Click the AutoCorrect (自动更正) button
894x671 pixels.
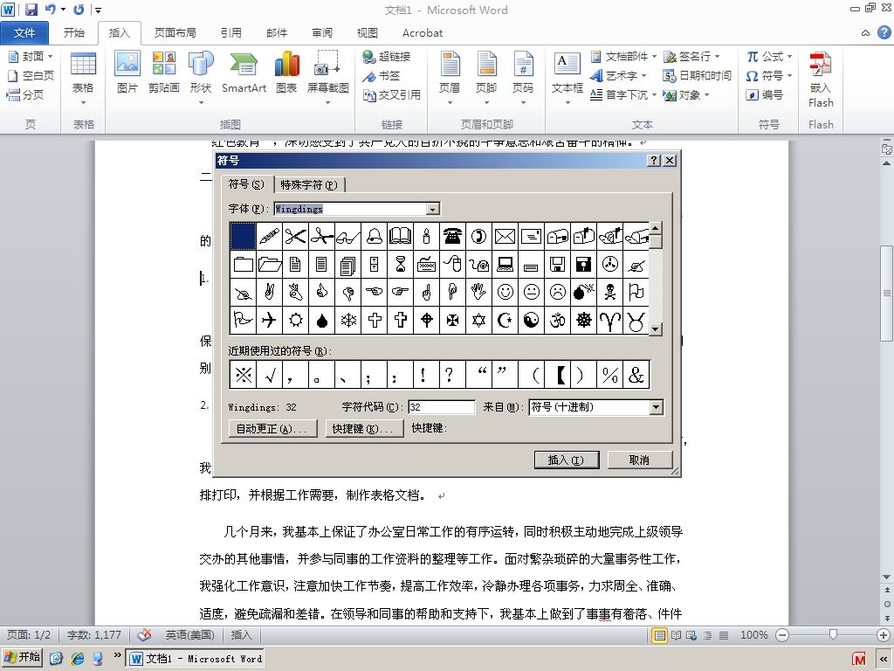[272, 428]
